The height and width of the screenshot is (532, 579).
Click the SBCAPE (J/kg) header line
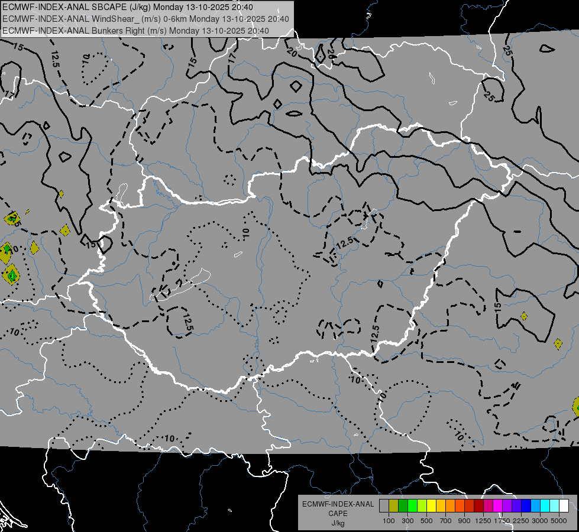(128, 7)
